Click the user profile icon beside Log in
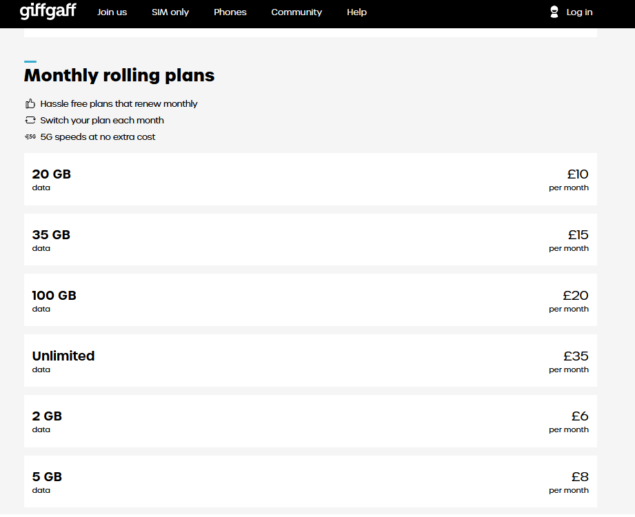 coord(554,12)
